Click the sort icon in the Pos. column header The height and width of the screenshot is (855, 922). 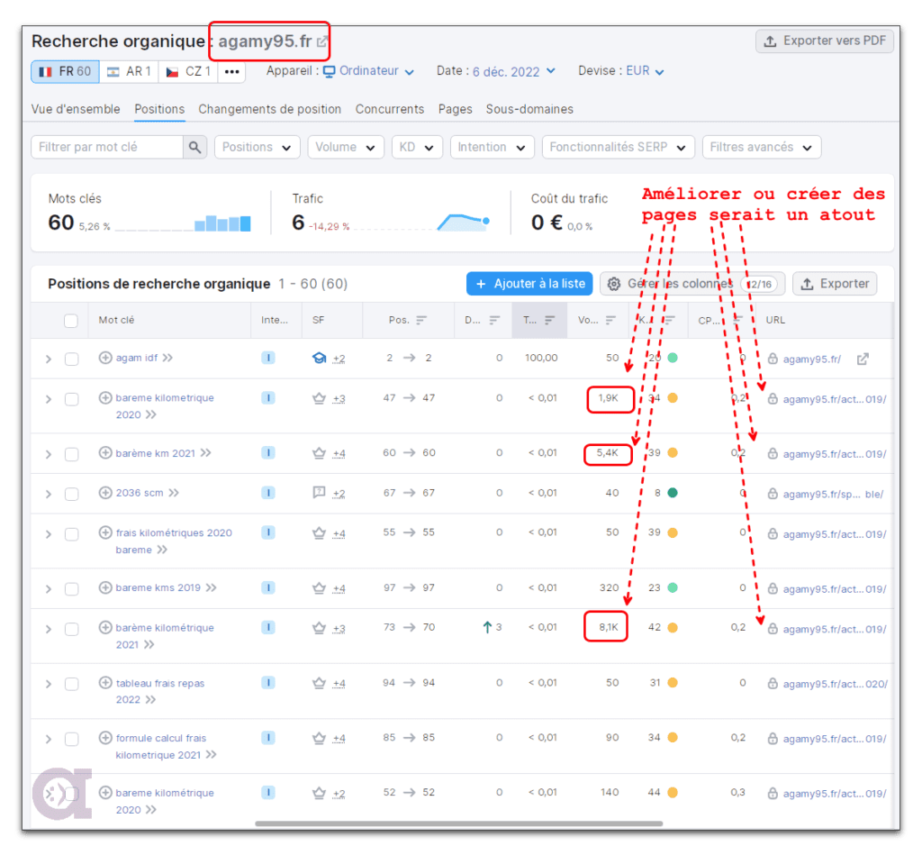pyautogui.click(x=421, y=320)
